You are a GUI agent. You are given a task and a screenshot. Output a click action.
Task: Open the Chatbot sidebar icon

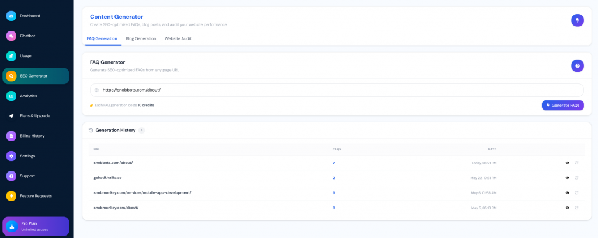point(12,36)
